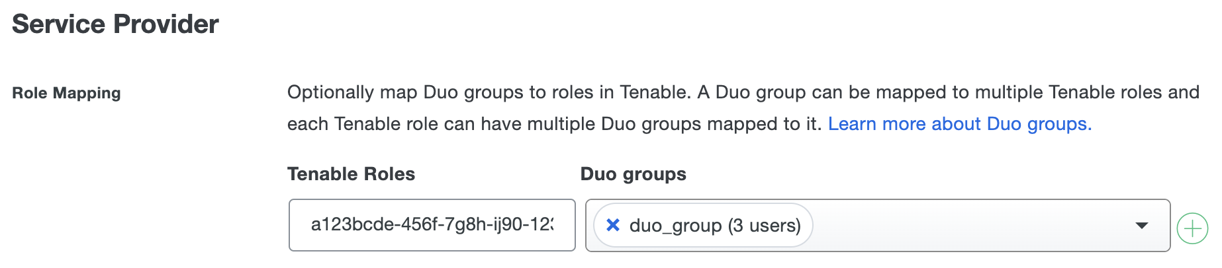Click the "3 users" text in the group chip
Screen dimensions: 1222x268
tap(765, 226)
